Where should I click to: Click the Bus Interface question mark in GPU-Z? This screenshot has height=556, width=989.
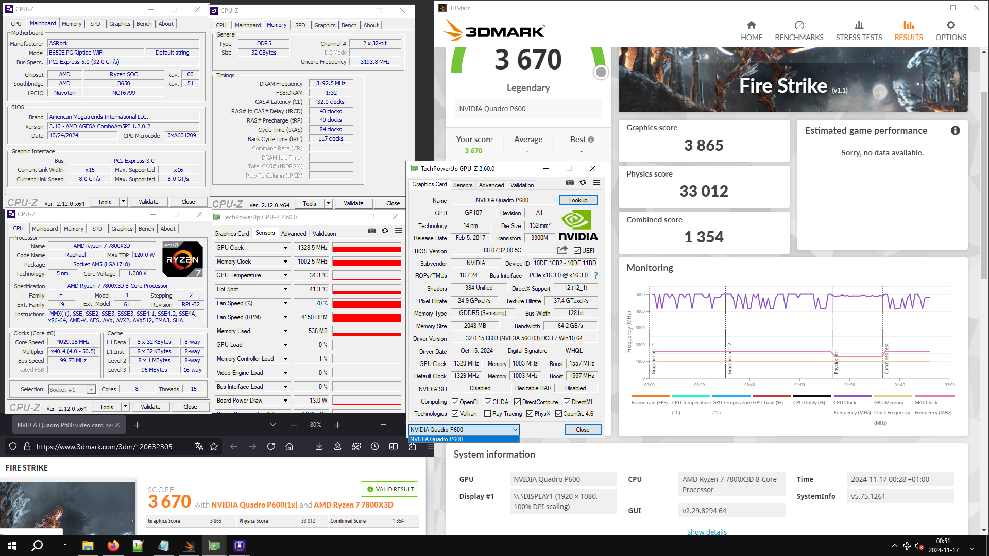596,275
